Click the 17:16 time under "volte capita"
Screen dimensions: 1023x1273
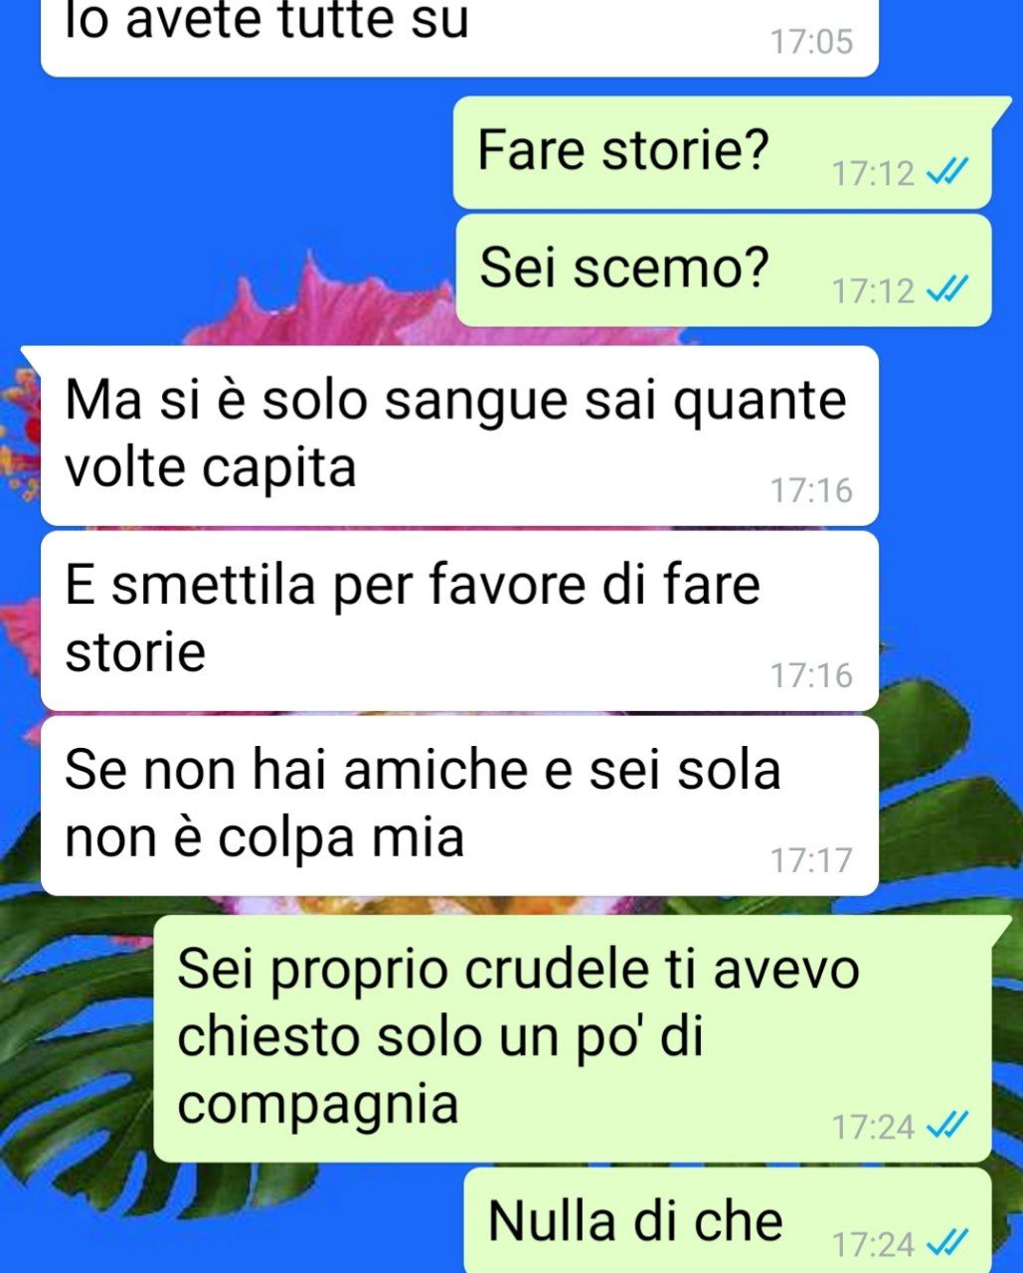click(x=811, y=490)
